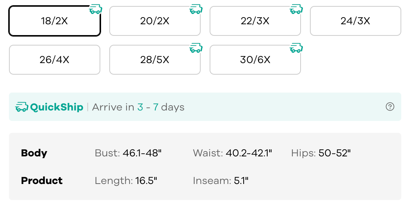The width and height of the screenshot is (411, 206).
Task: Pick the 30/6X size option
Action: pyautogui.click(x=255, y=60)
